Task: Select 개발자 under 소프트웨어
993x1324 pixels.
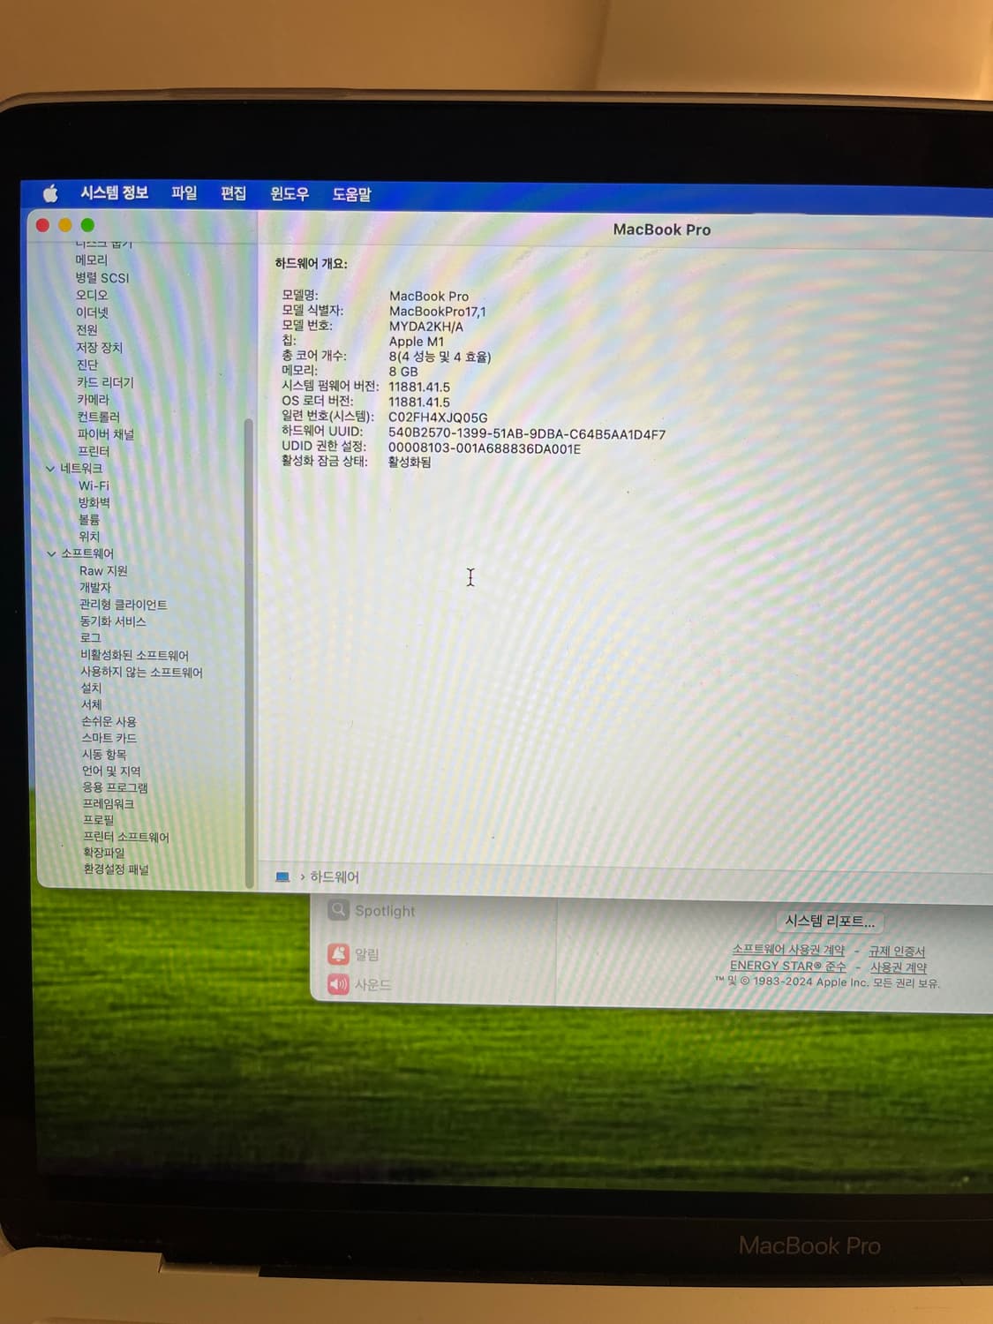Action: point(95,588)
